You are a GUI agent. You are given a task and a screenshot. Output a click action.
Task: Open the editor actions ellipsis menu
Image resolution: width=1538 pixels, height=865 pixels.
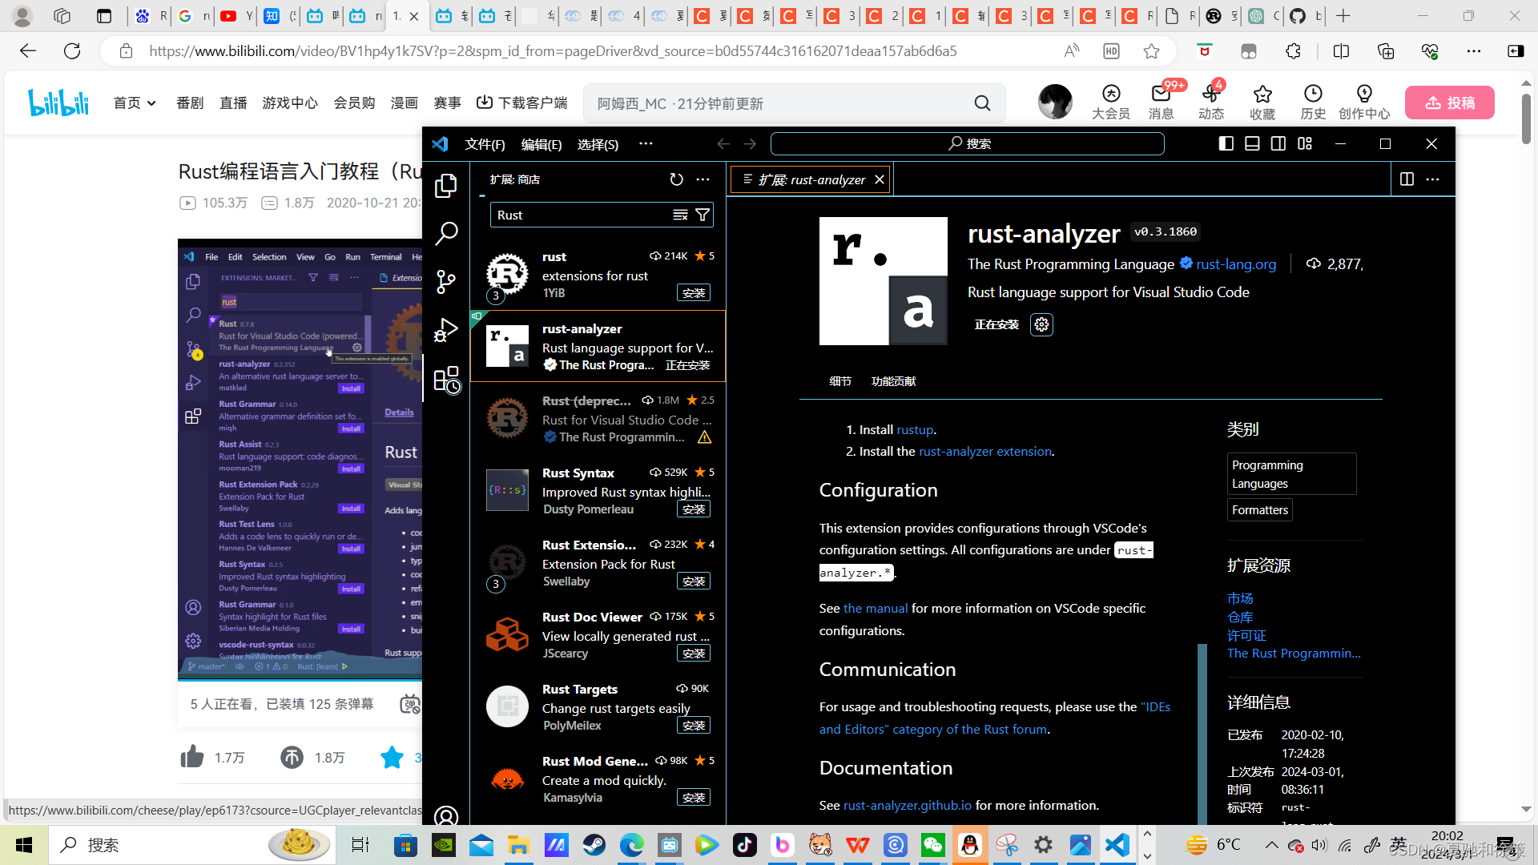(1433, 179)
